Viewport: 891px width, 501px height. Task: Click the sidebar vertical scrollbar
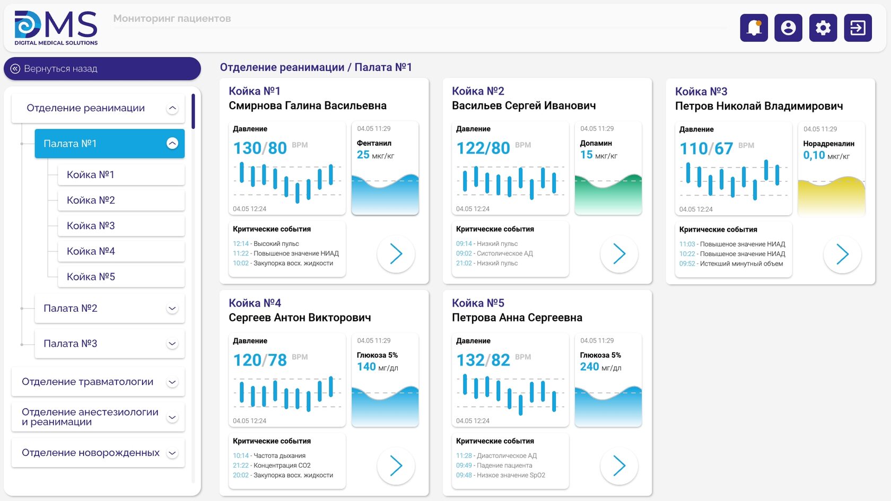pos(193,111)
